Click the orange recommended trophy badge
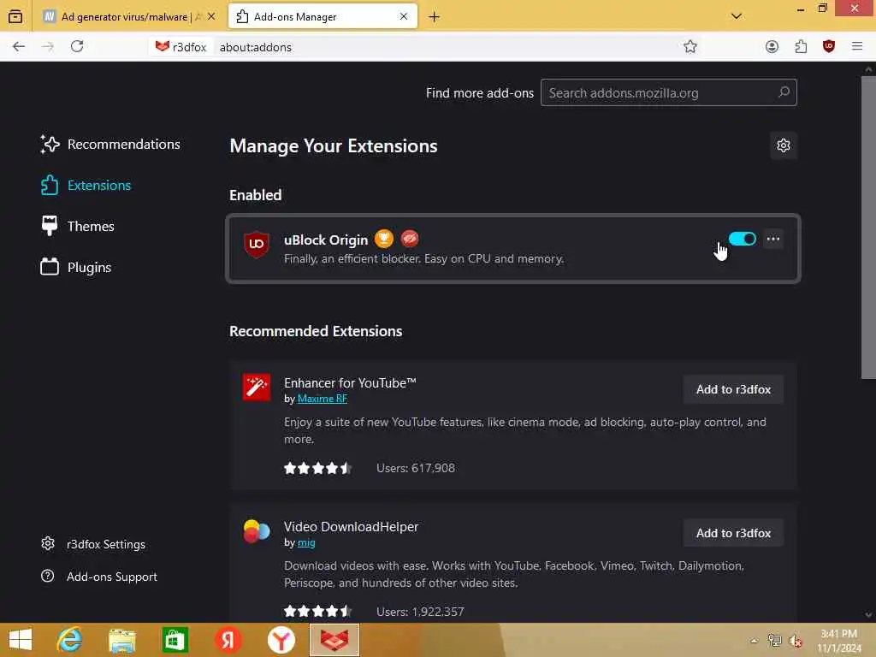 tap(384, 240)
